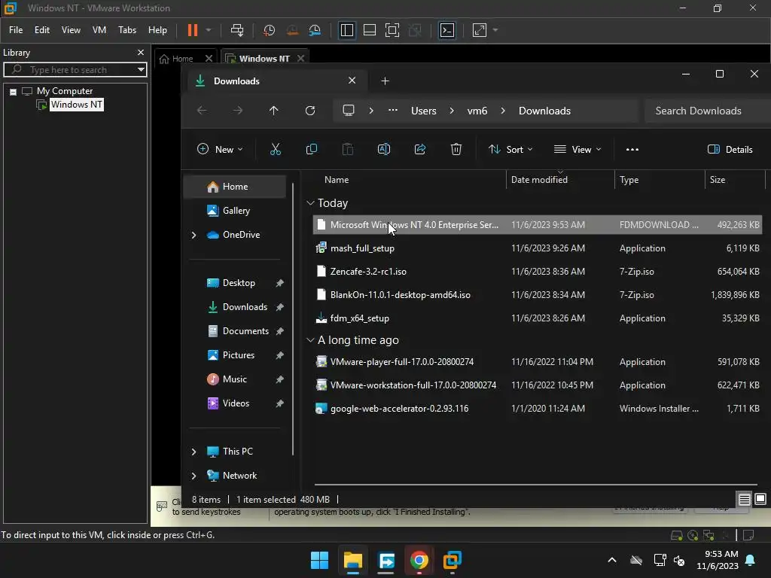
Task: Toggle the VMware library sidebar view
Action: tap(346, 30)
